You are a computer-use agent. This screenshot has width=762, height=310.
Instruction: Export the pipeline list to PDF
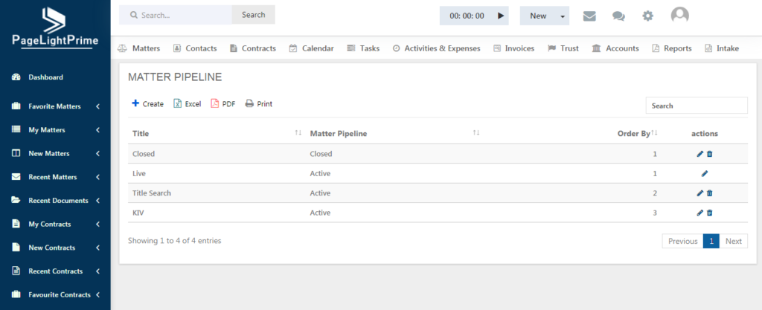pos(223,104)
